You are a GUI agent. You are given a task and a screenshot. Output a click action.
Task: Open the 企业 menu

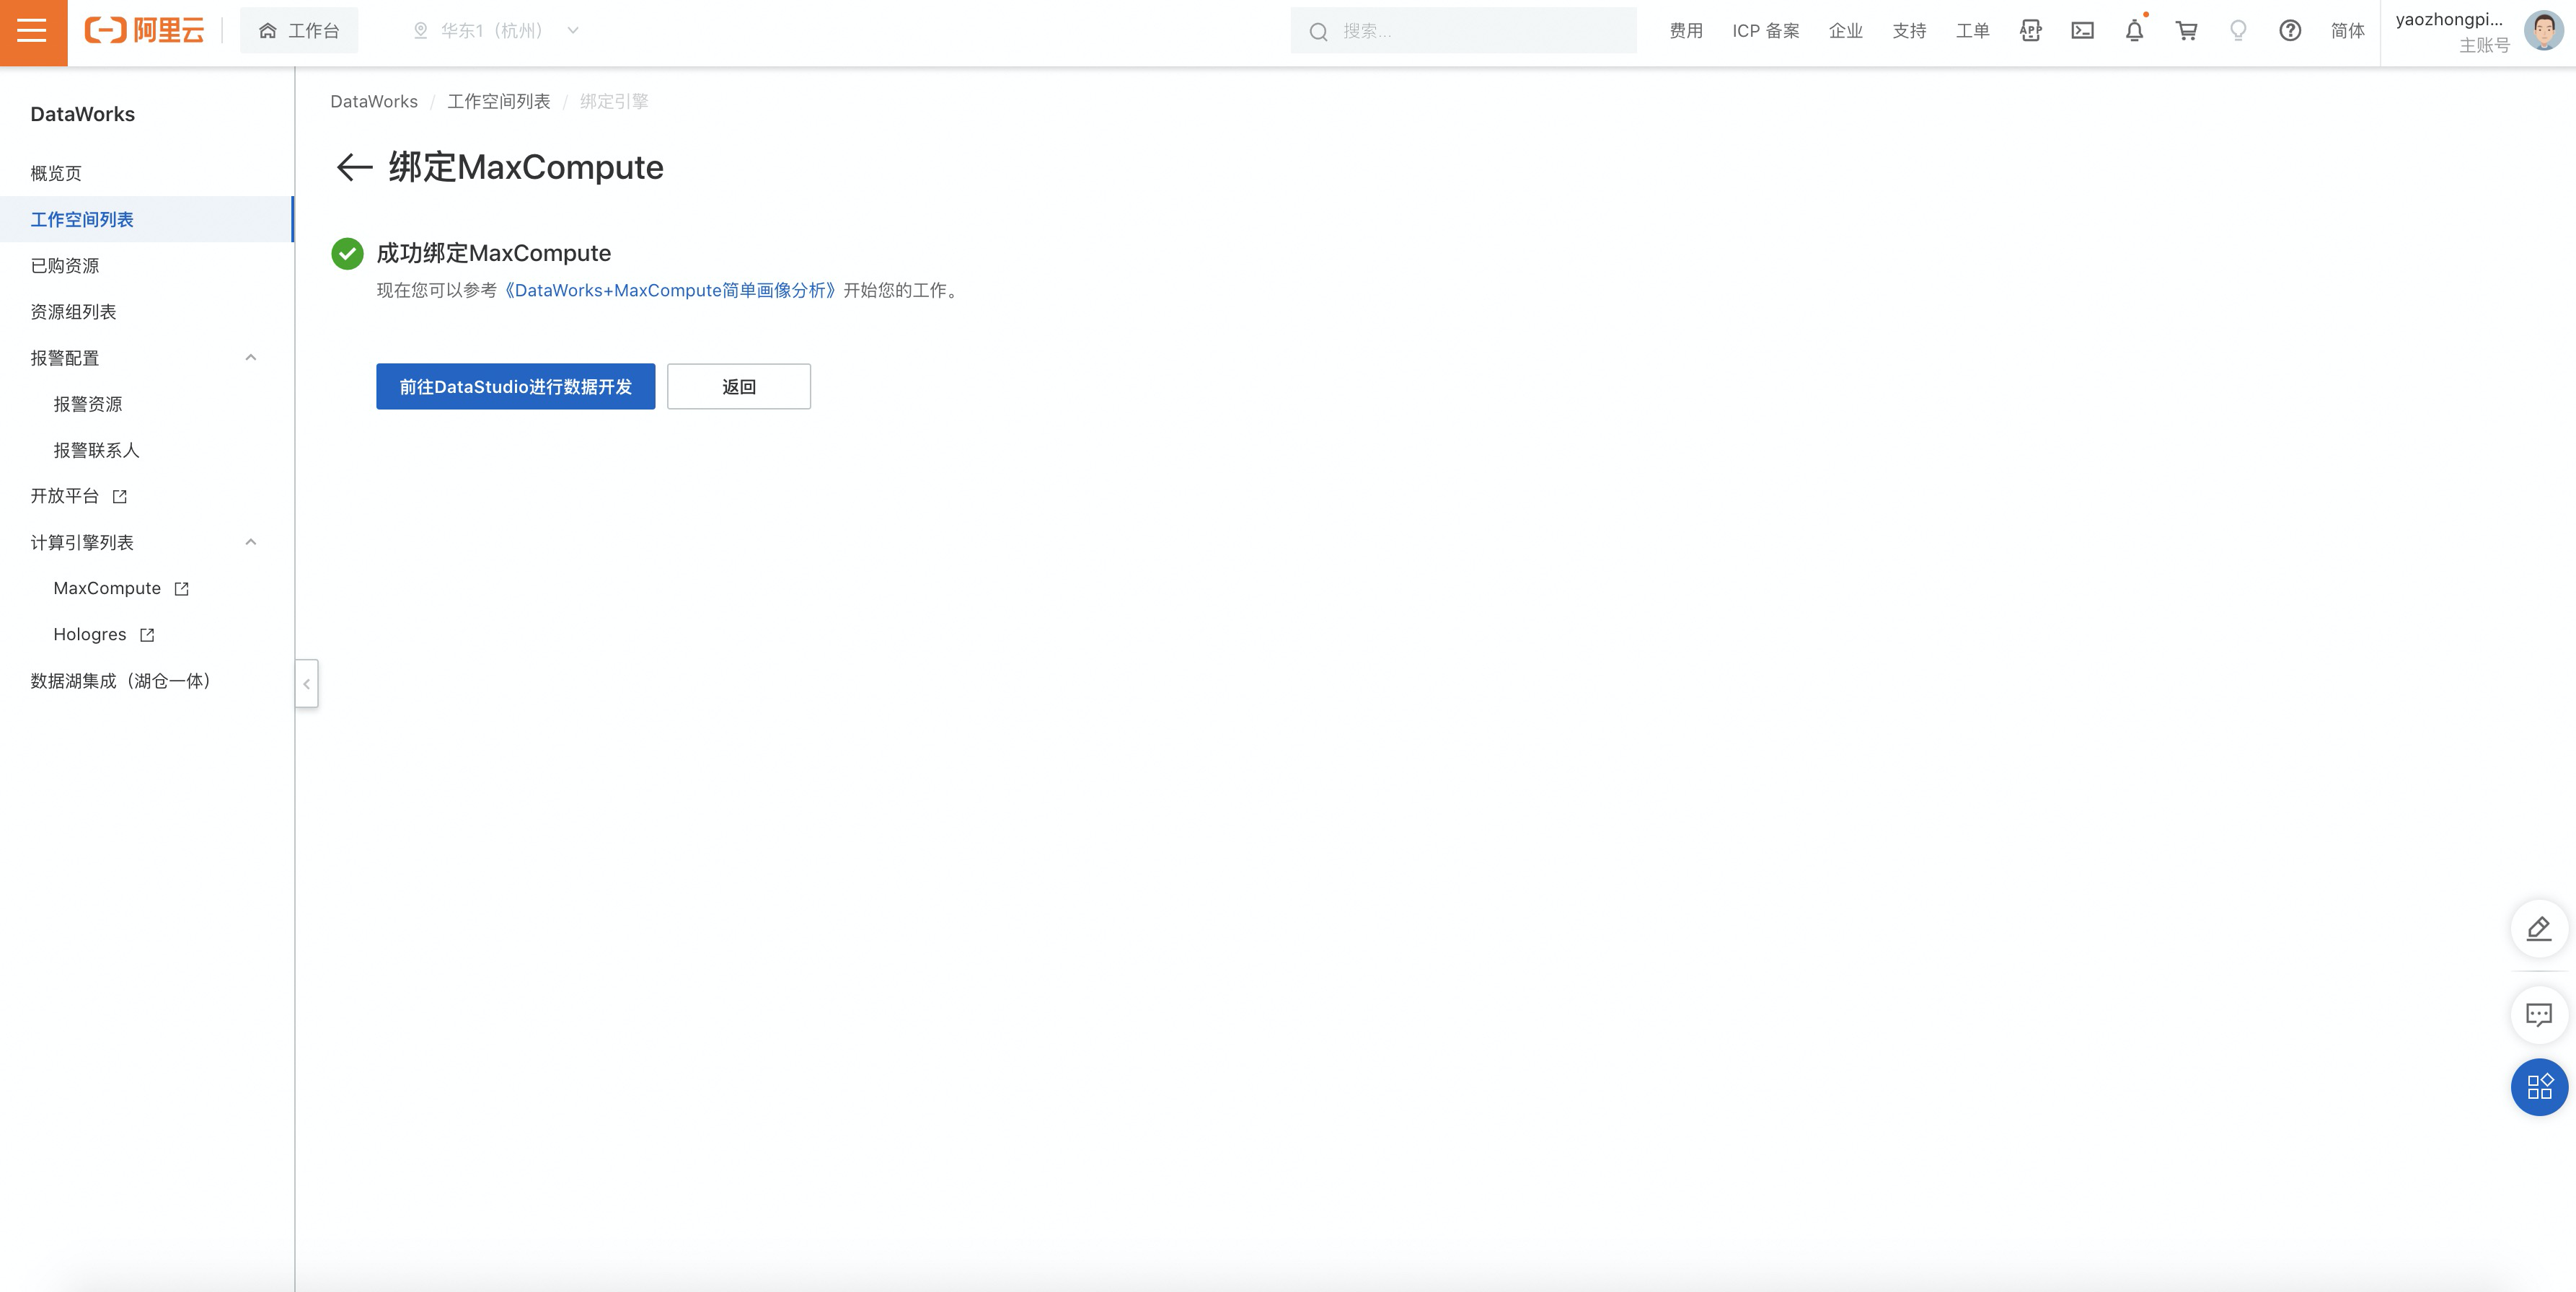click(1845, 31)
